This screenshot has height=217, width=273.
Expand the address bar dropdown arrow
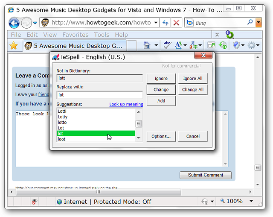(x=156, y=23)
